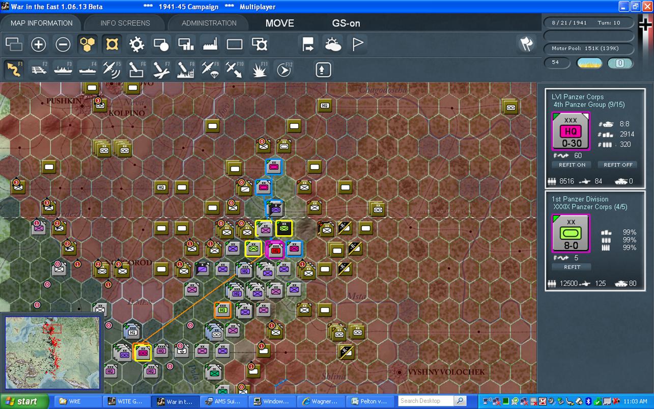The height and width of the screenshot is (409, 654).
Task: Click the Search Desktop magnifier button
Action: [x=460, y=401]
